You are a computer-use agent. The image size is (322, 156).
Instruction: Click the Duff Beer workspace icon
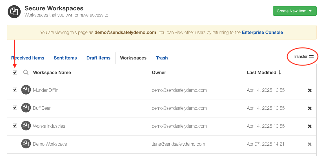(x=26, y=108)
